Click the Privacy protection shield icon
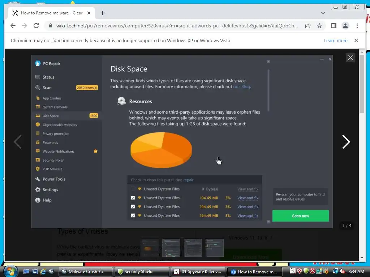Screen dimensions: 370x277 point(38,133)
